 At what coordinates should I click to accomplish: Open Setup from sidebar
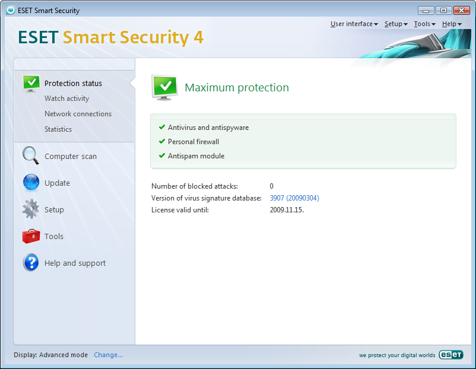[54, 209]
